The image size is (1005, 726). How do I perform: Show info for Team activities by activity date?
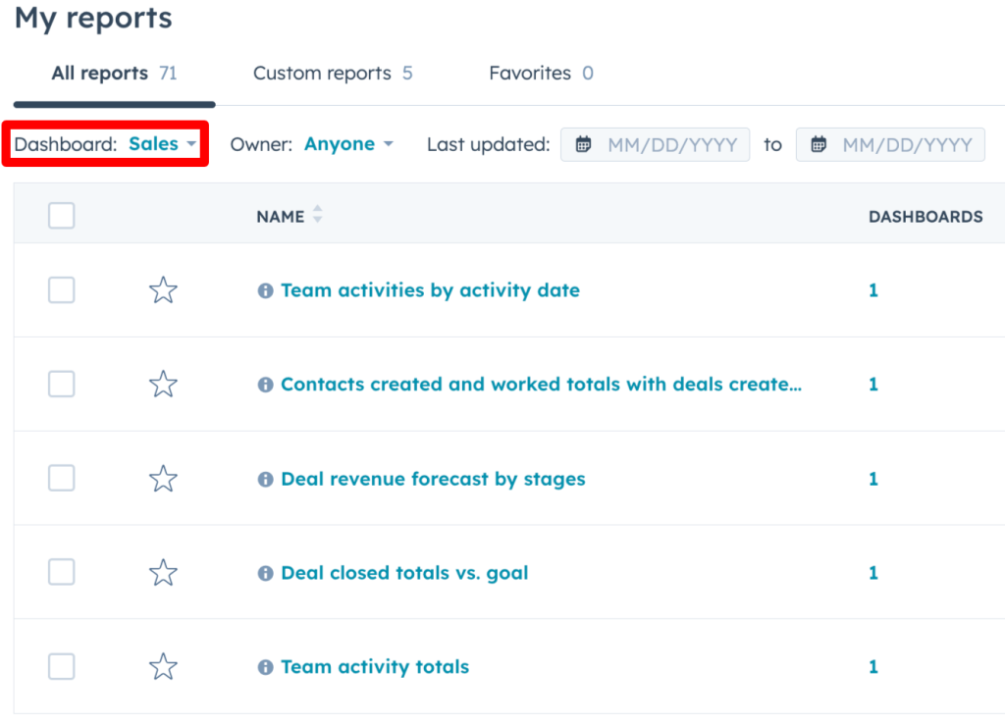pos(265,291)
